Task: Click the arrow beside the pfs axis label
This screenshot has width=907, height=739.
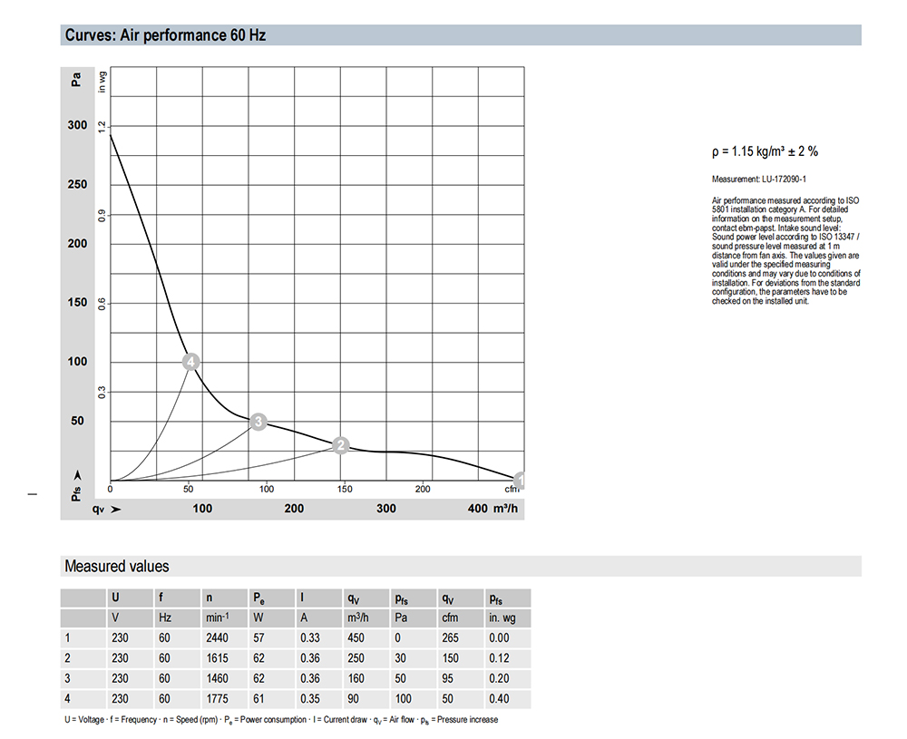Action: point(77,474)
